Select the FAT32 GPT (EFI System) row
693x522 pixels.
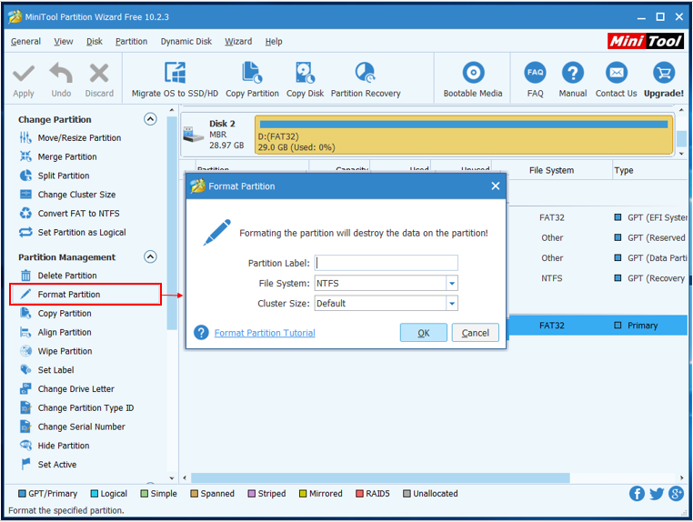[598, 218]
